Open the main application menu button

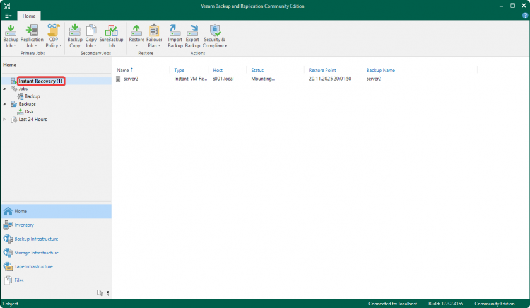click(x=8, y=15)
